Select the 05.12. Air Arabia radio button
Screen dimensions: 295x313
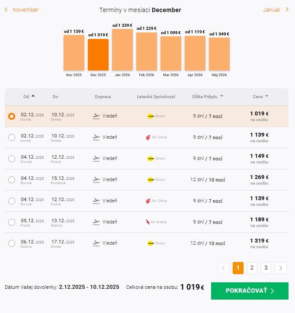(12, 222)
